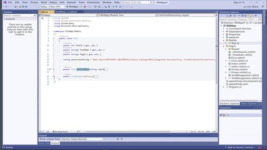This screenshot has height=150, width=267.
Task: Open the Show output from dropdown
Action: point(83,139)
